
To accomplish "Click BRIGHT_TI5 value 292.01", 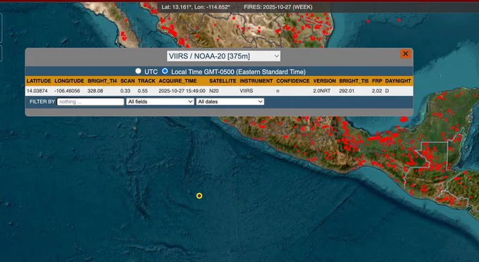I will click(x=347, y=91).
